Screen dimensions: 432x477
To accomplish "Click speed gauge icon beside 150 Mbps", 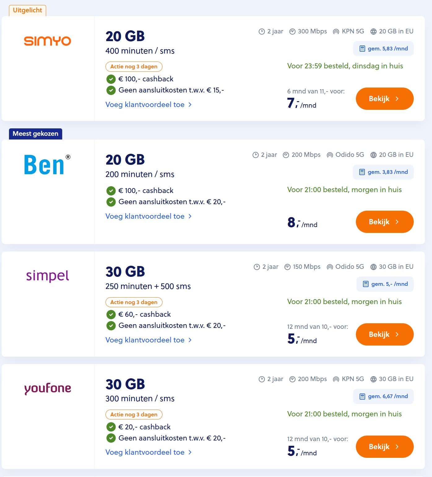I will 287,267.
